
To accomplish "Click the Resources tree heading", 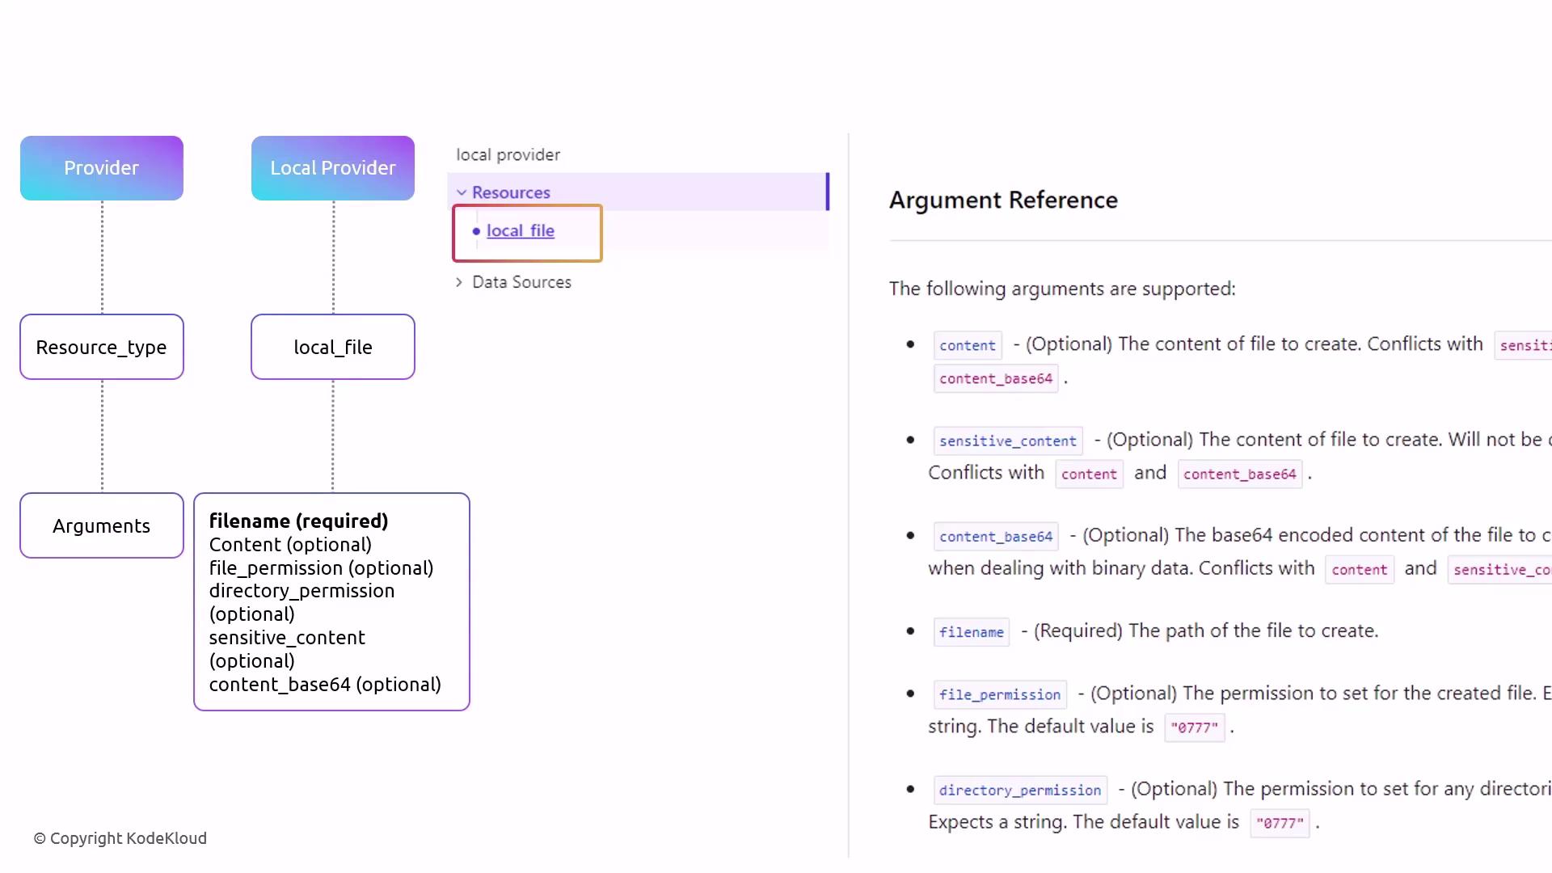I will [511, 192].
